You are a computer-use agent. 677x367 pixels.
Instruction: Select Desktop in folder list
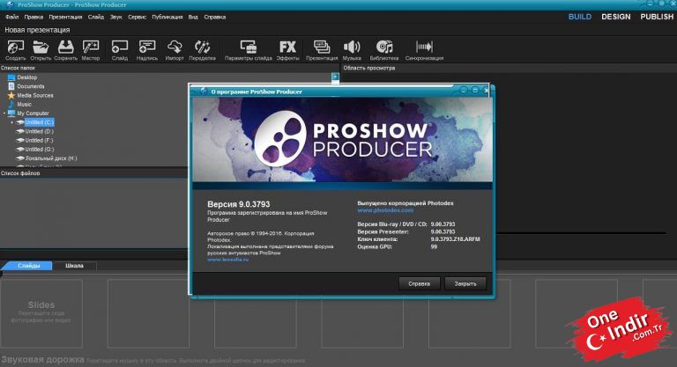[x=26, y=77]
